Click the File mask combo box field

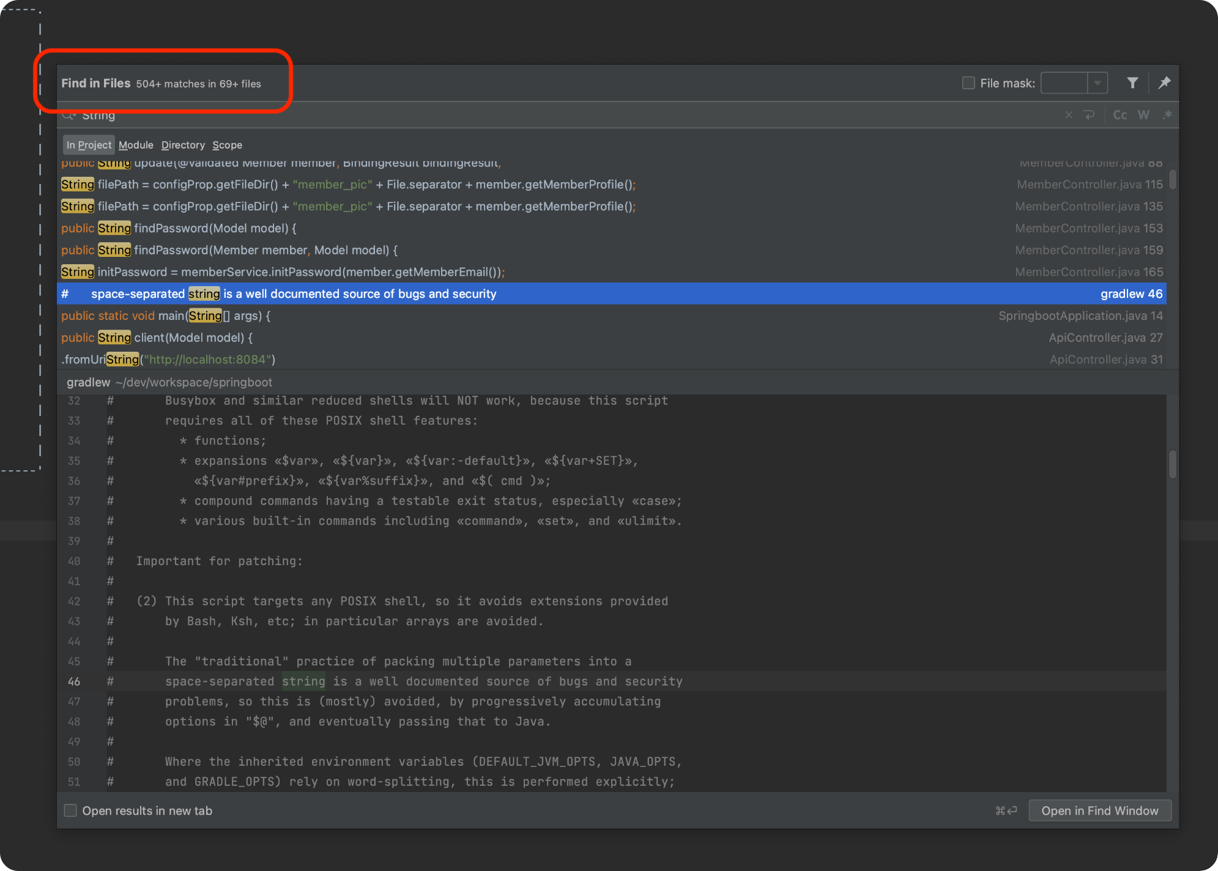(1064, 83)
